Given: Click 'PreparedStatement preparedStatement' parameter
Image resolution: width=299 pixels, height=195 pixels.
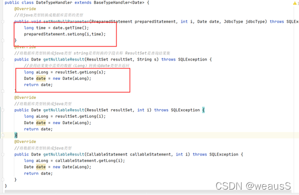Looking at the screenshot, I should click(x=133, y=22).
